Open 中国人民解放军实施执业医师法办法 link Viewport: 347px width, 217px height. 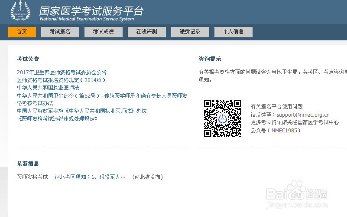(82, 111)
